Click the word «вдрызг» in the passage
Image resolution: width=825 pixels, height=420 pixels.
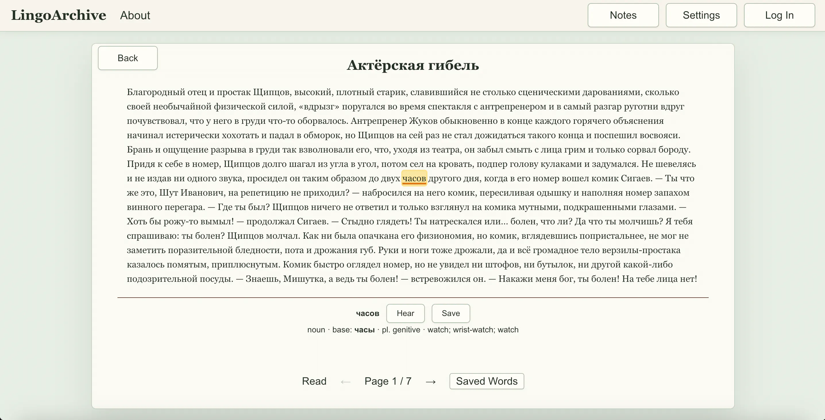pos(319,107)
